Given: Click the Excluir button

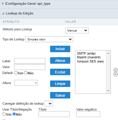Looking at the screenshot, I should pos(60,72).
